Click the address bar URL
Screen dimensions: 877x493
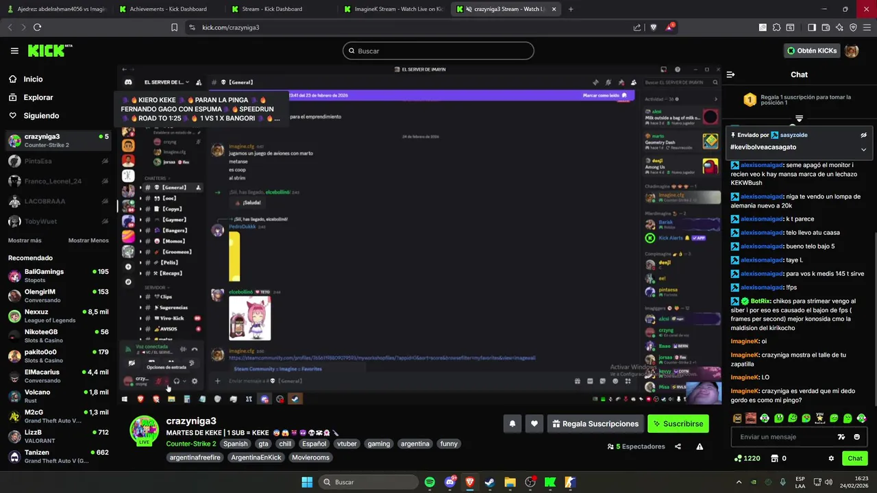[230, 27]
